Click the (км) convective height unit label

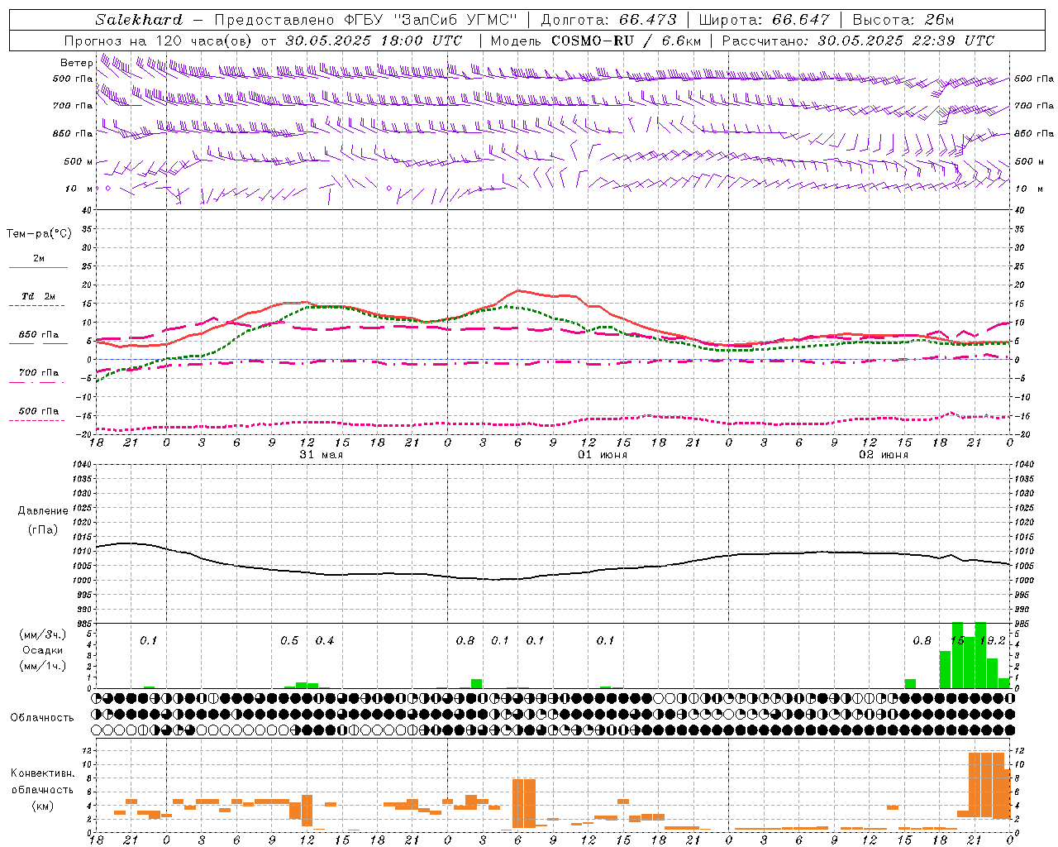coord(42,806)
